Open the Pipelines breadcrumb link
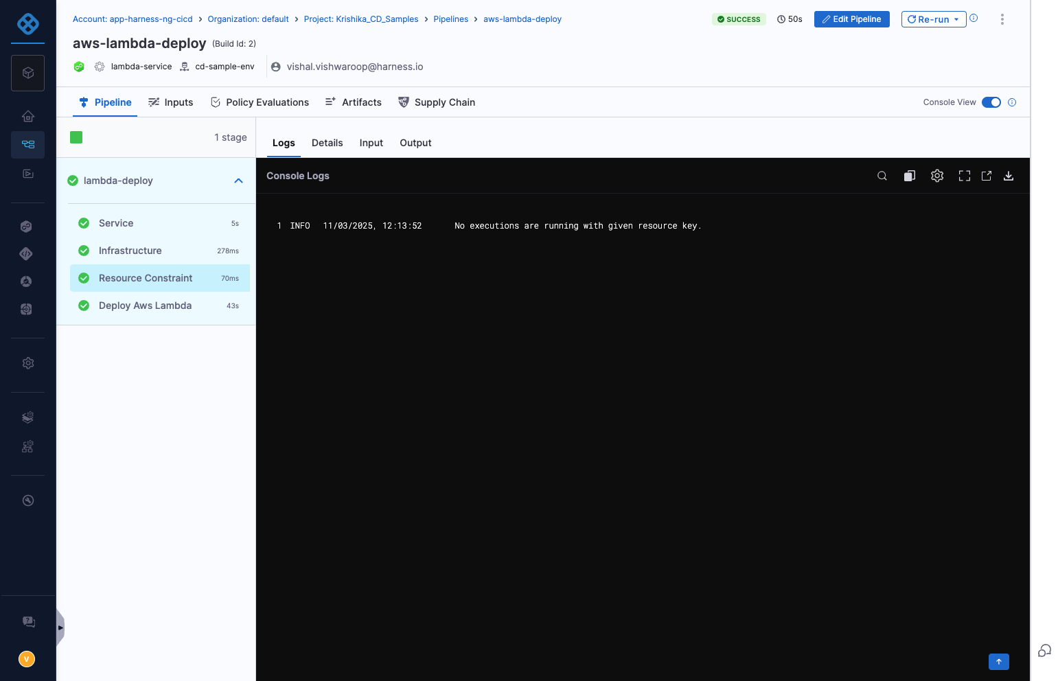 [451, 19]
